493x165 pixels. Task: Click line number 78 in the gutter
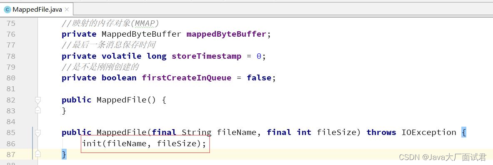pos(11,56)
